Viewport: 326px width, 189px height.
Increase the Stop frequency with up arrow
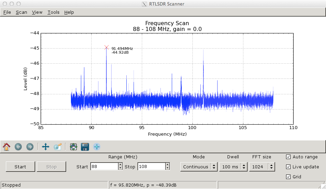(167, 165)
